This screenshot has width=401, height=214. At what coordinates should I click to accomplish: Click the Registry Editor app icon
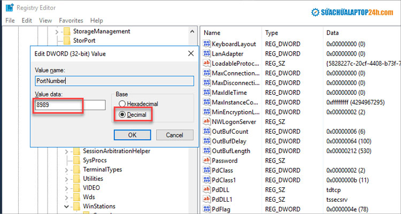click(x=9, y=7)
